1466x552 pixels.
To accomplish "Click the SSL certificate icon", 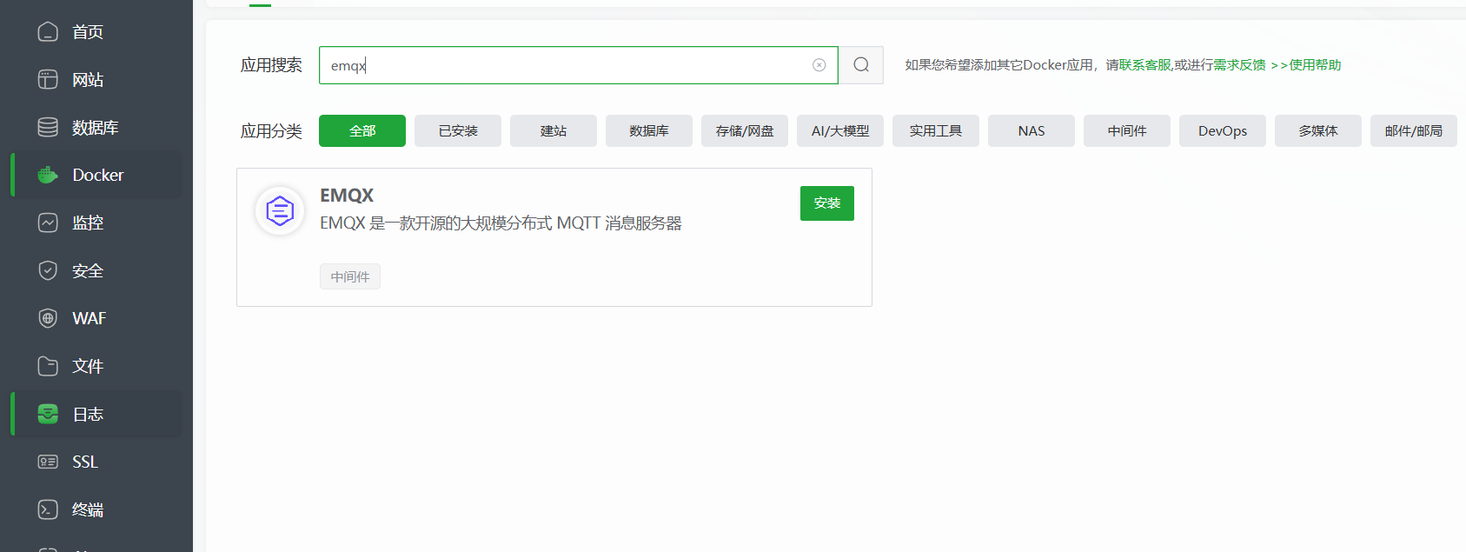I will pyautogui.click(x=48, y=462).
